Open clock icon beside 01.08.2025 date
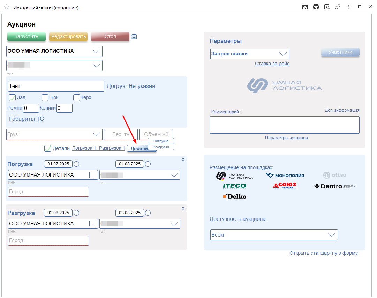This screenshot has width=377, height=298. coord(148,164)
